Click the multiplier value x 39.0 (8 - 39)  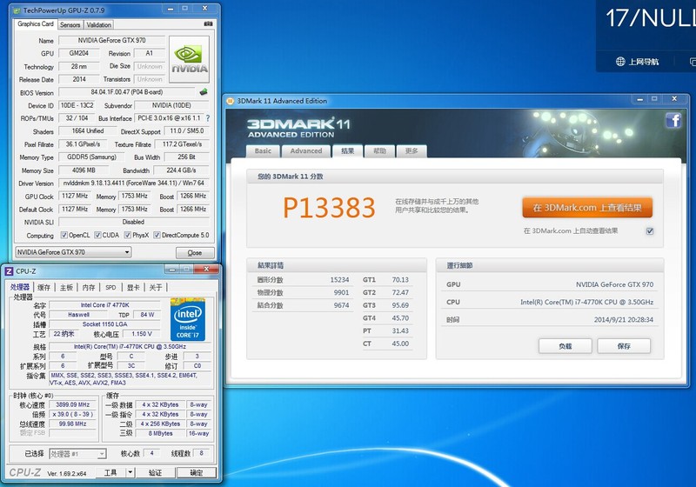(73, 414)
